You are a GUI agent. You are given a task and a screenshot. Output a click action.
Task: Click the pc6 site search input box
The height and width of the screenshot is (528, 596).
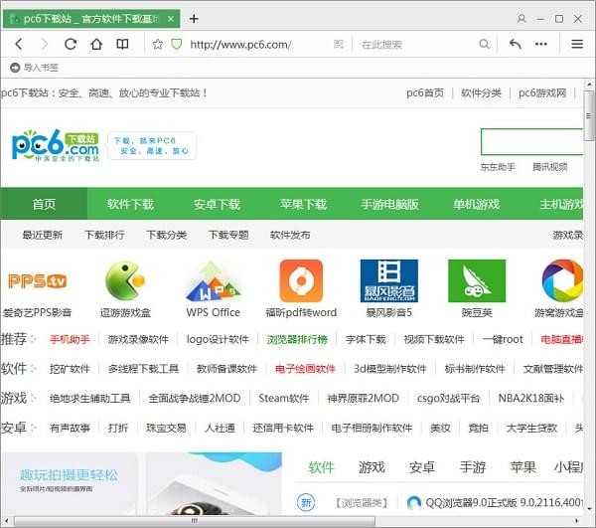pyautogui.click(x=531, y=142)
